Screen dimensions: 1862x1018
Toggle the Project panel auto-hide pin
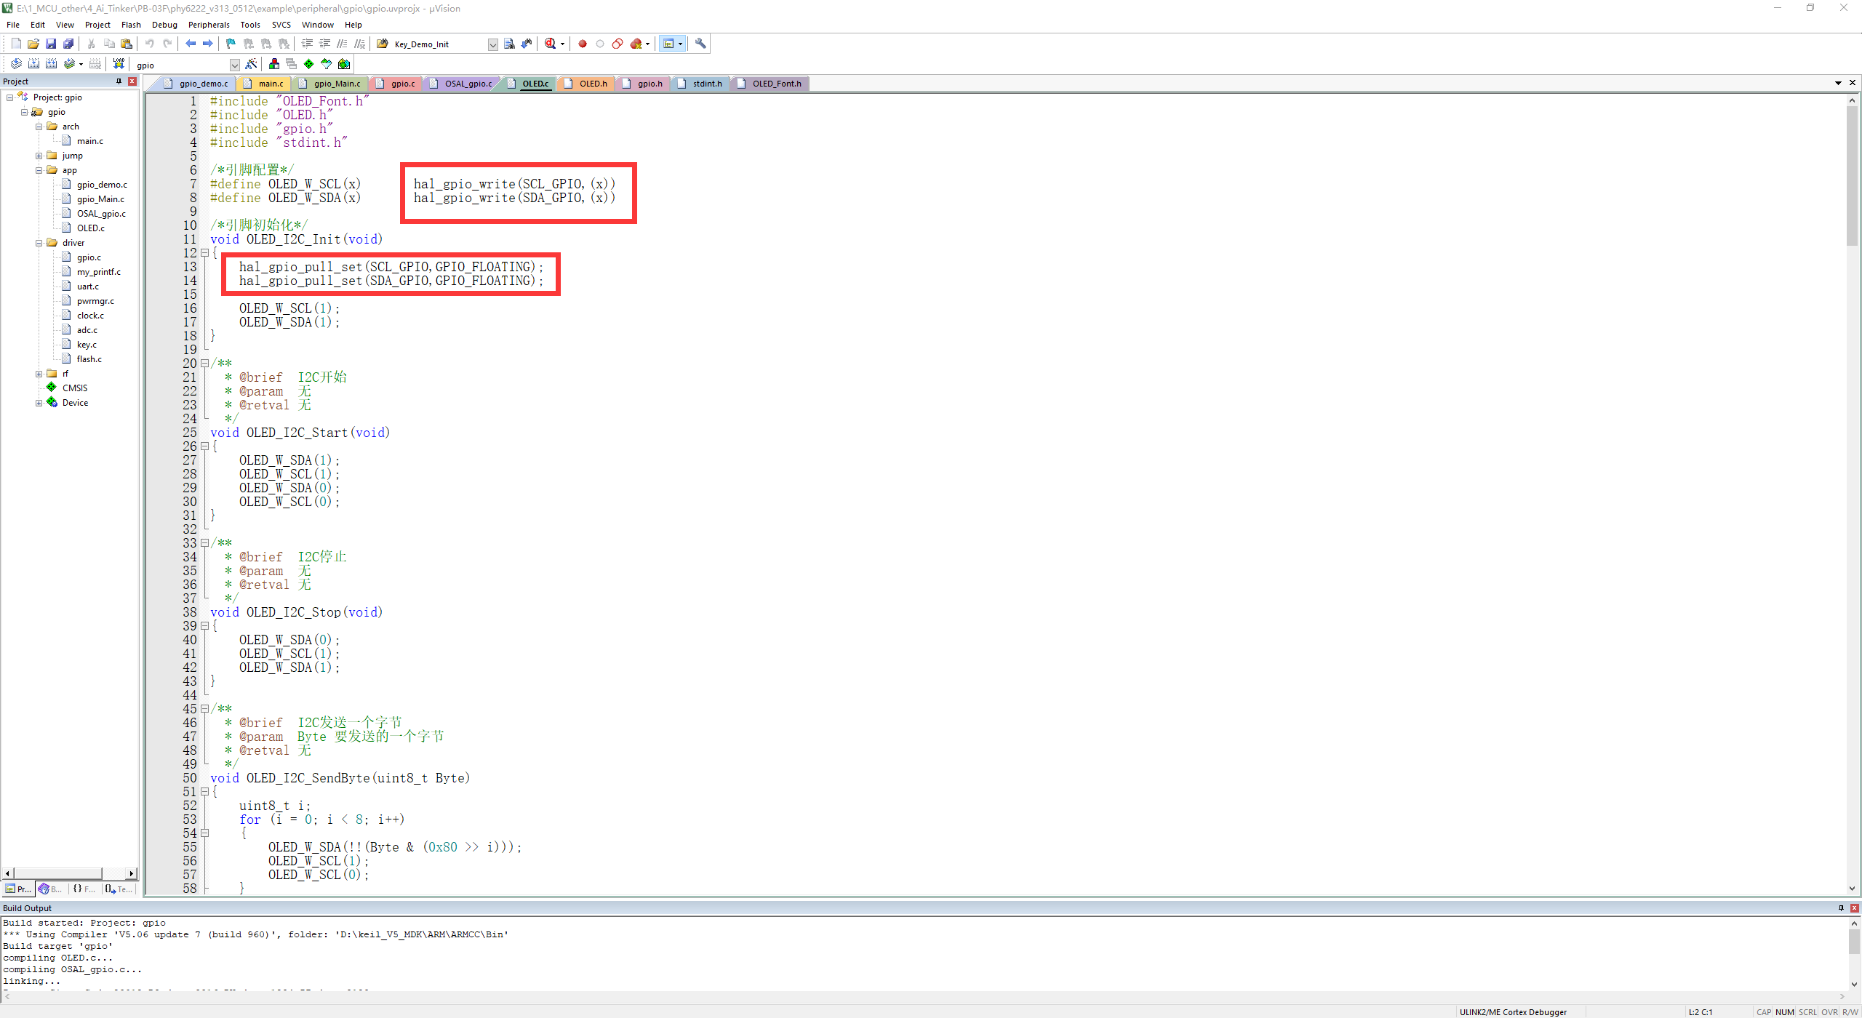119,81
